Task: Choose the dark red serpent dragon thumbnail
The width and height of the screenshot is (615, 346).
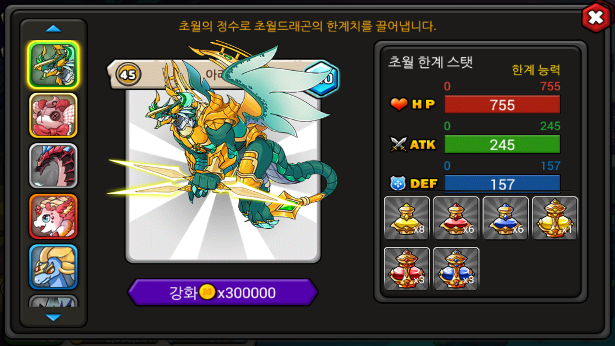Action: (53, 166)
